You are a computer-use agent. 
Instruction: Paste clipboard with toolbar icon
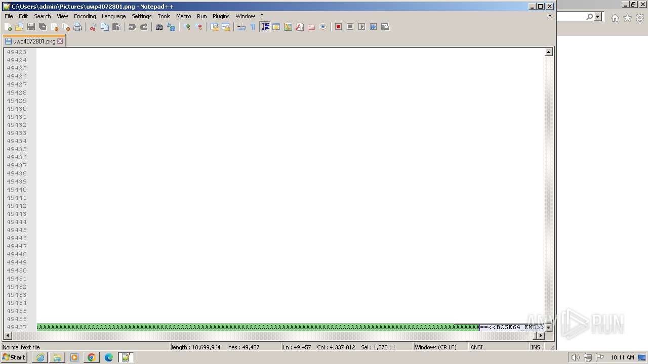(116, 27)
